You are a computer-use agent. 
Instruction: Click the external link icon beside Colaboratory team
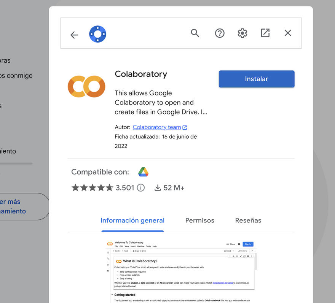[185, 127]
